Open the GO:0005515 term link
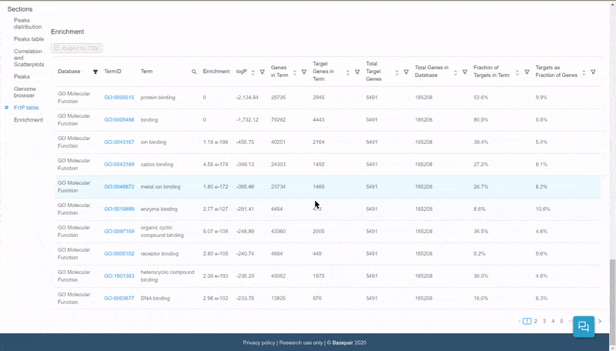The height and width of the screenshot is (351, 616). [x=119, y=98]
